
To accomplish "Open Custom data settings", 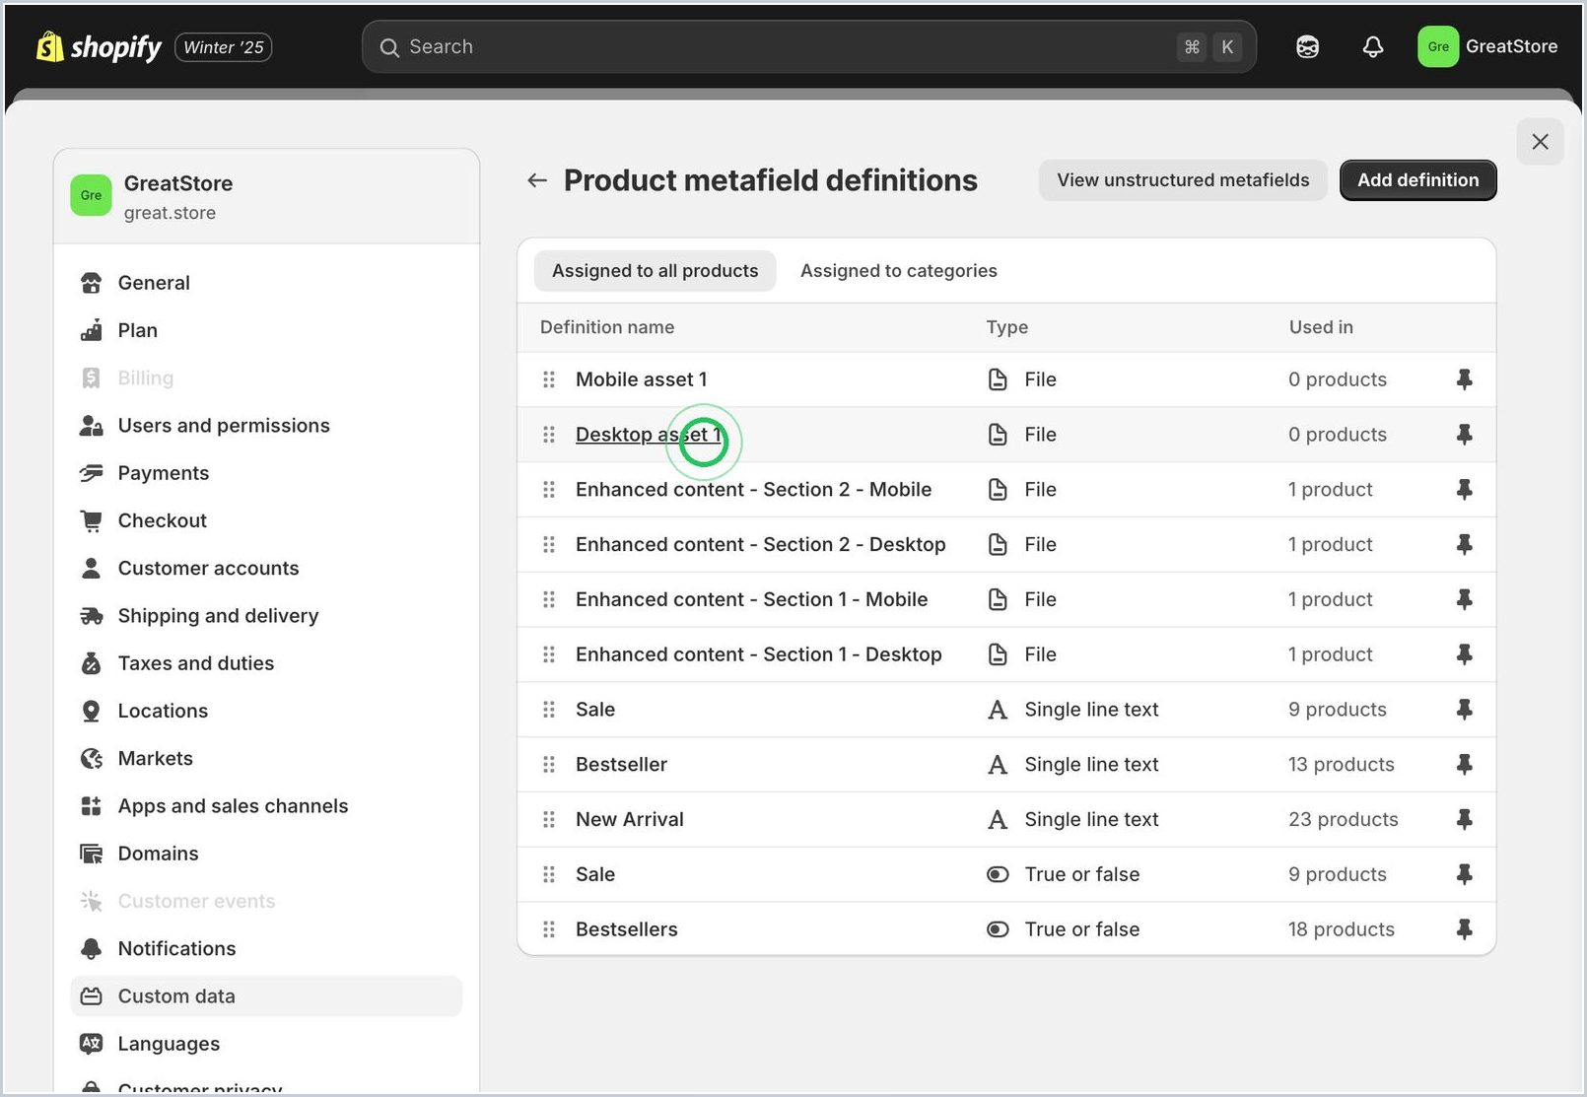I will pyautogui.click(x=266, y=996).
